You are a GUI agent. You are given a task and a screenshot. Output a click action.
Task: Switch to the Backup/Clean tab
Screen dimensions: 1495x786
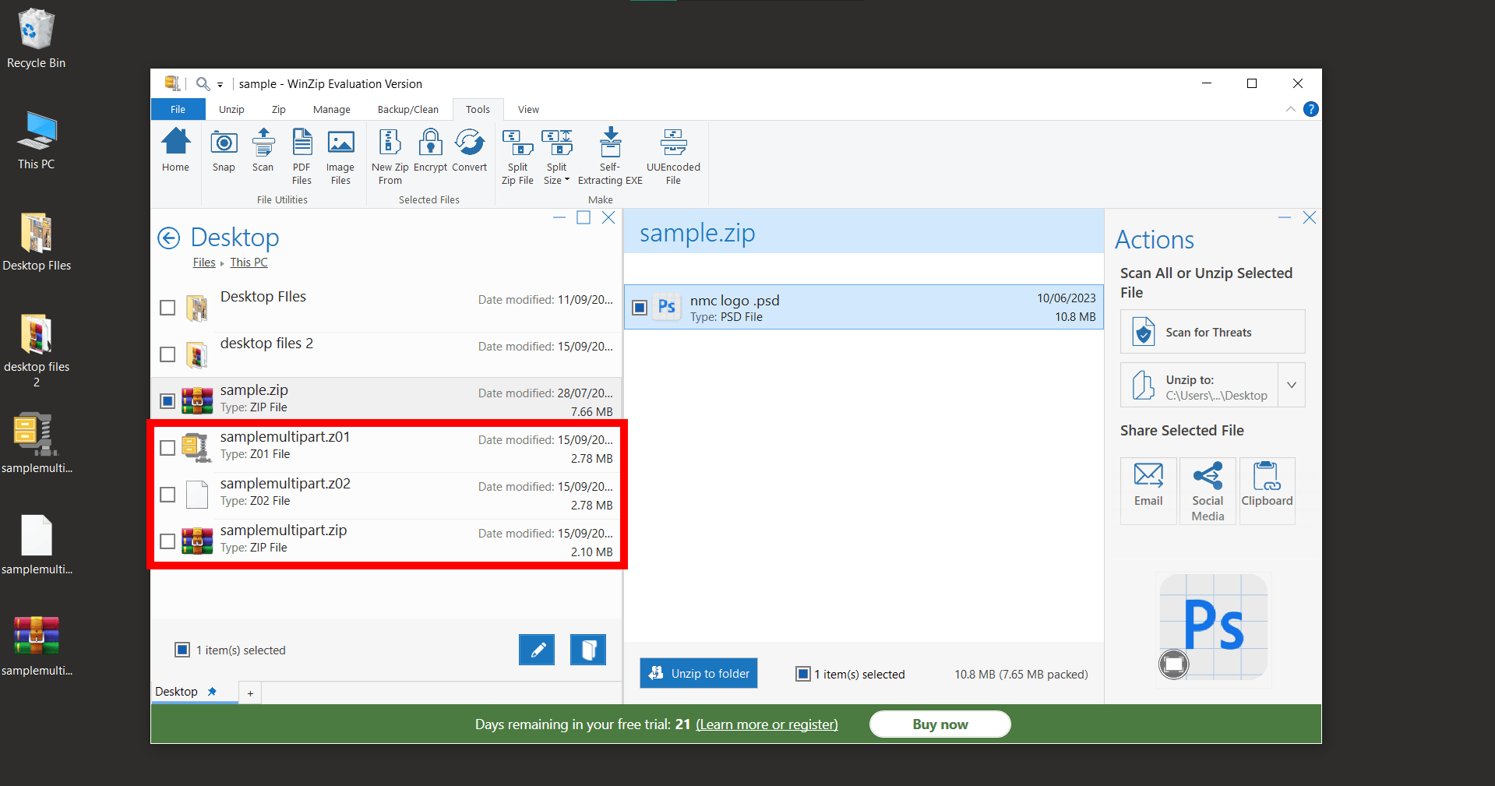click(x=407, y=109)
